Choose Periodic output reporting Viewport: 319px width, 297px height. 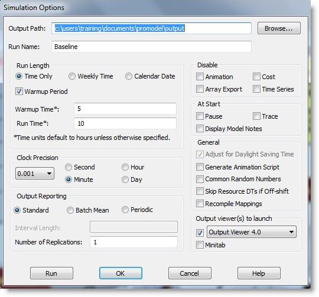[x=125, y=210]
